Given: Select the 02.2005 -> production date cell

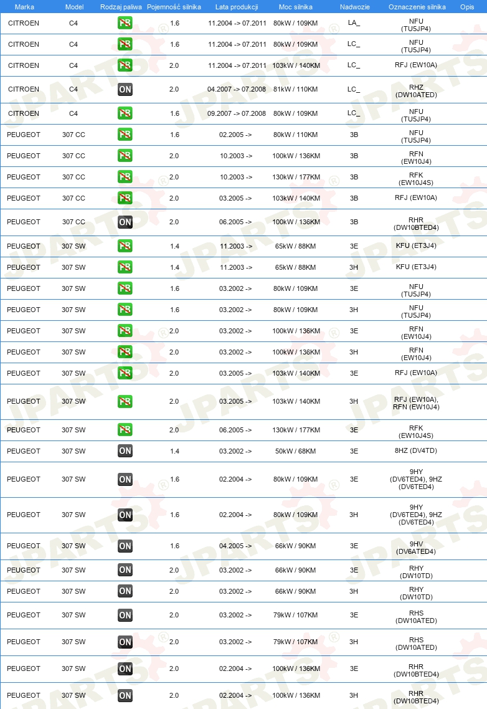Looking at the screenshot, I should tap(235, 135).
